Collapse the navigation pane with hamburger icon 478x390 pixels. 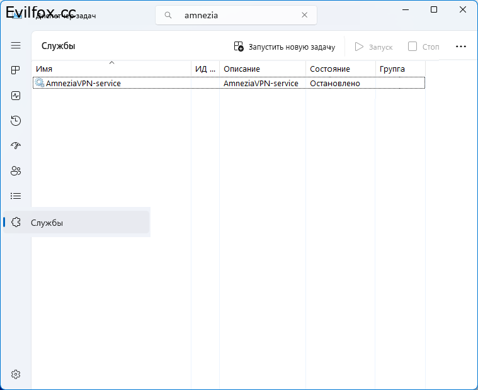tap(16, 45)
